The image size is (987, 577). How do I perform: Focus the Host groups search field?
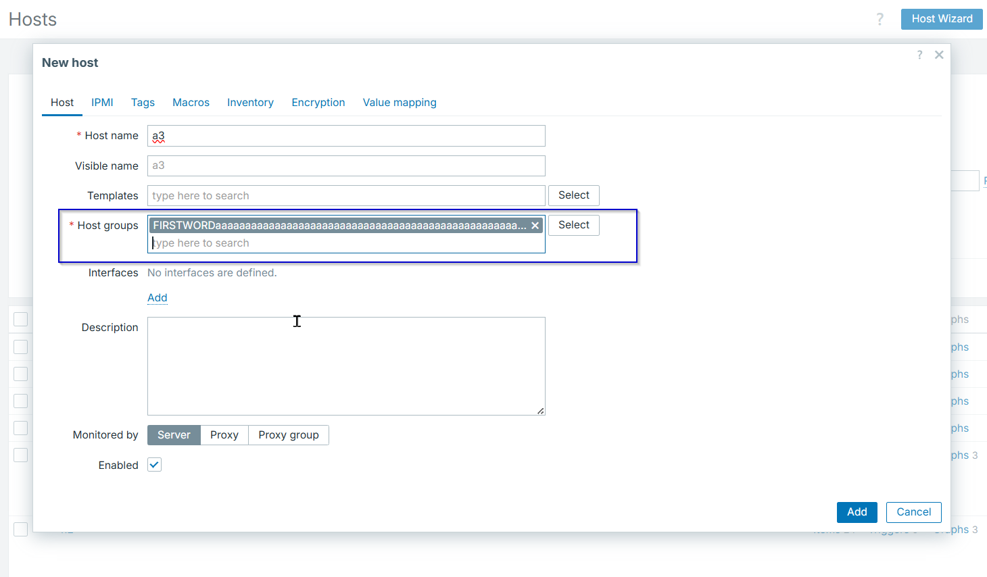[x=345, y=243]
